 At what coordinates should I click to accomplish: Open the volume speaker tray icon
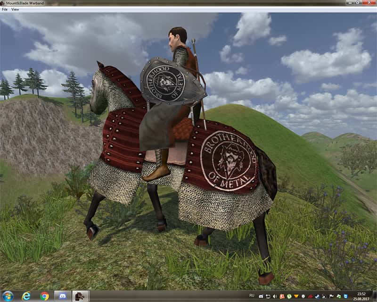275,296
